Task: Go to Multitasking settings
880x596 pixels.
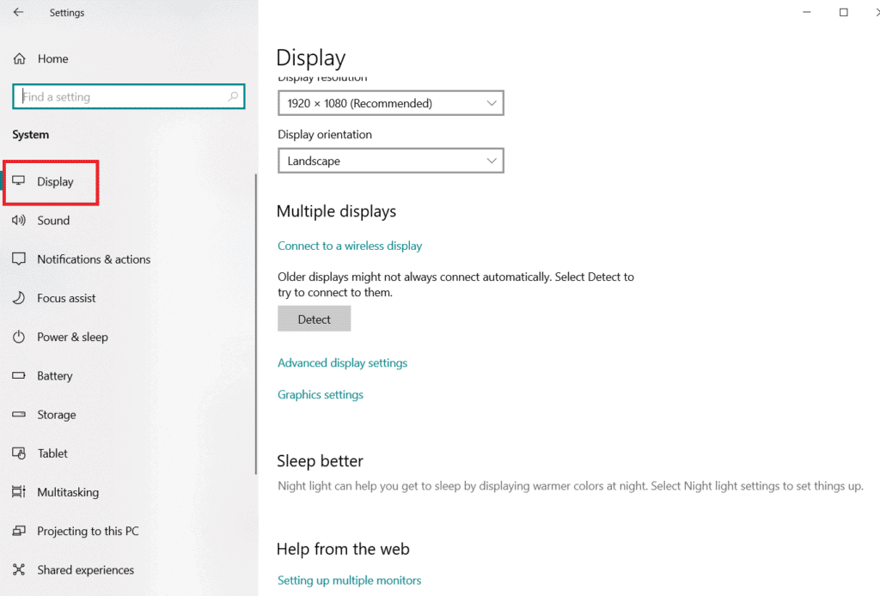Action: click(x=68, y=492)
